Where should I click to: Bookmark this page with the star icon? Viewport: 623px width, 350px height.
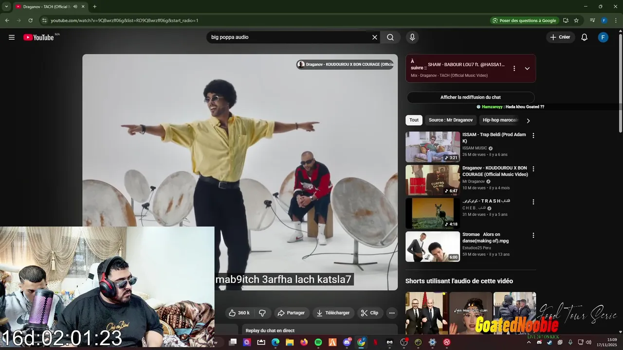tap(576, 20)
